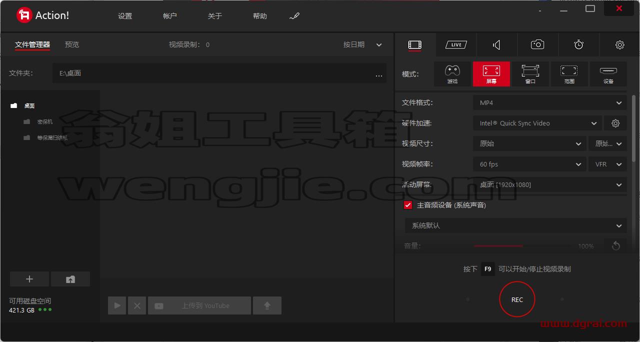Screen dimensions: 640x342
Task: Open the second video size dropdown
Action: (607, 143)
